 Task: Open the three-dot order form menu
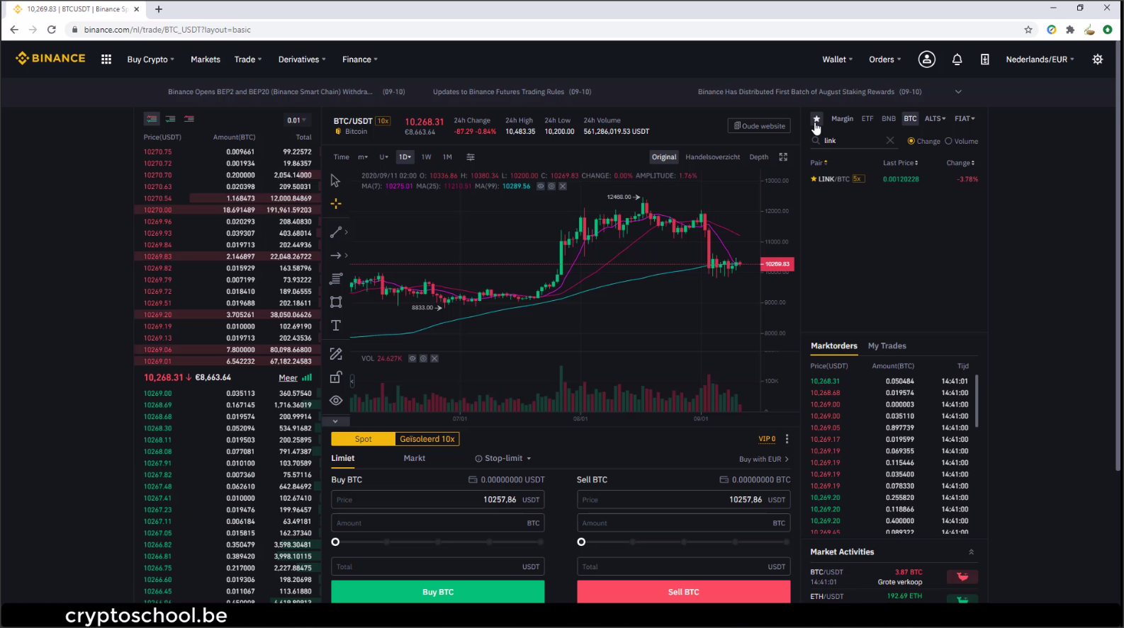point(787,439)
